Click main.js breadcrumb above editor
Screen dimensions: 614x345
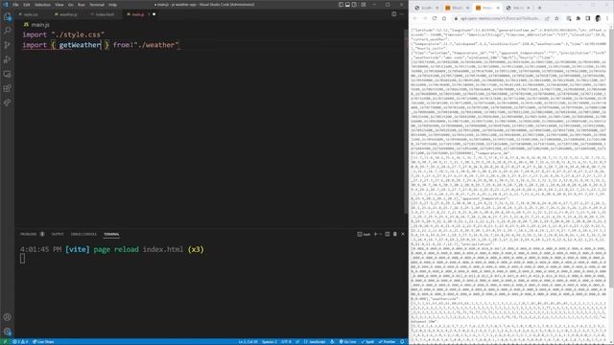point(36,25)
